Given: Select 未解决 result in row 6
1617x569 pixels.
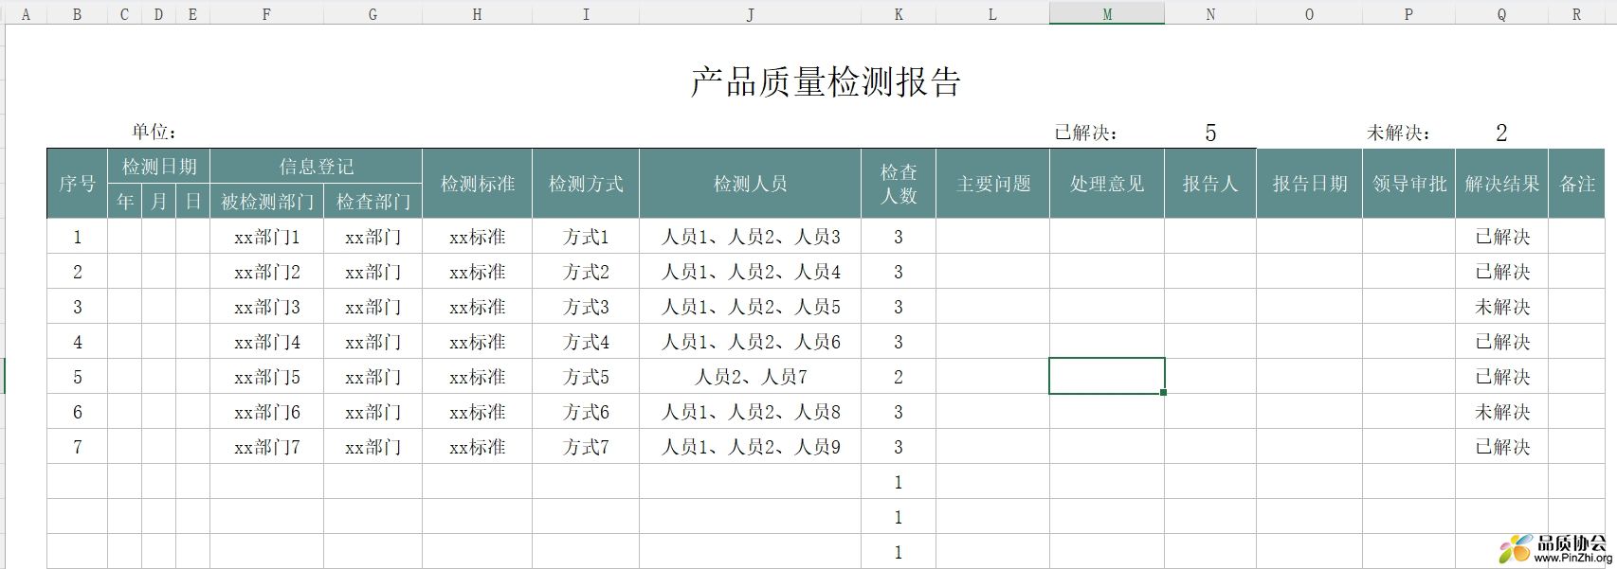Looking at the screenshot, I should pyautogui.click(x=1501, y=412).
